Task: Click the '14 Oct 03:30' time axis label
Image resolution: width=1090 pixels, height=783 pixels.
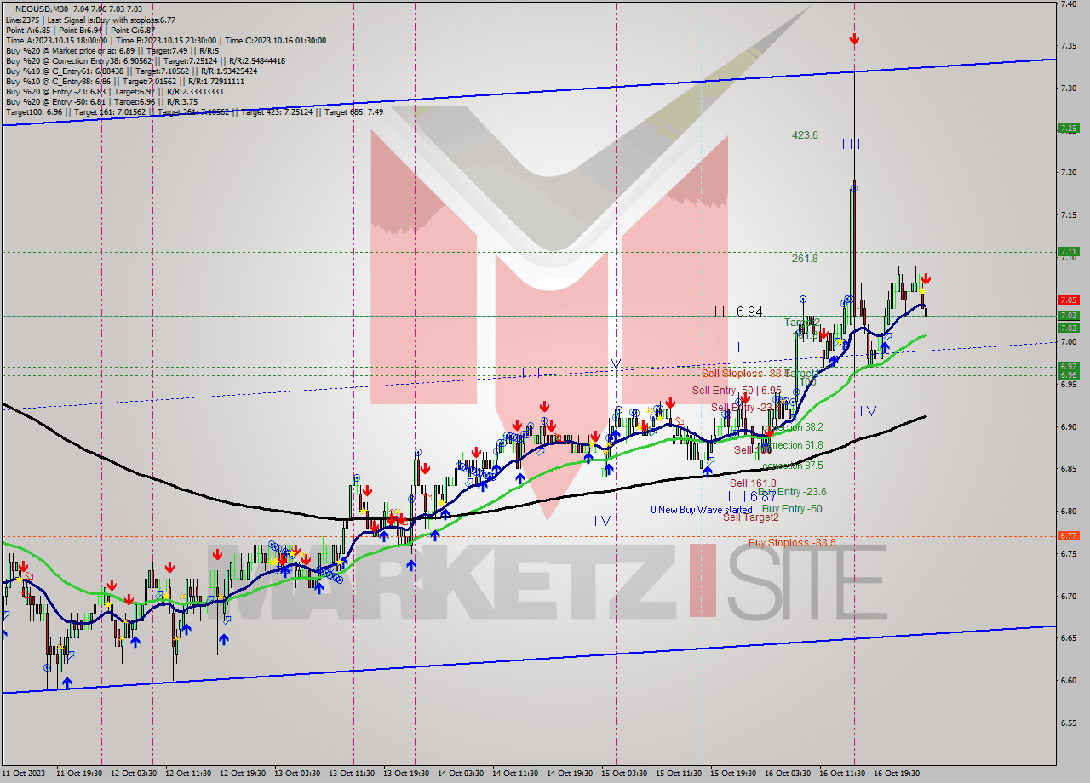Action: (462, 774)
